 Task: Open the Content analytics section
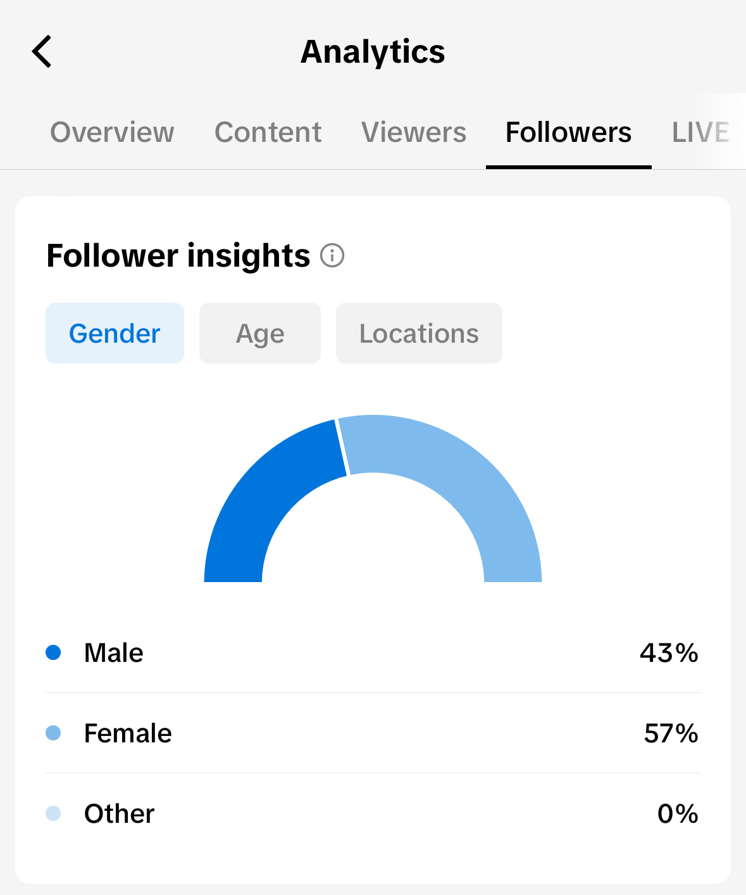pos(268,132)
